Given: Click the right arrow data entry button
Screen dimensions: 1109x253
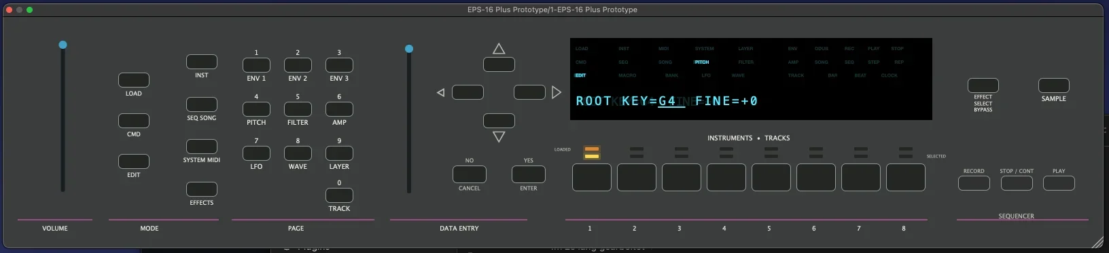Looking at the screenshot, I should (529, 92).
